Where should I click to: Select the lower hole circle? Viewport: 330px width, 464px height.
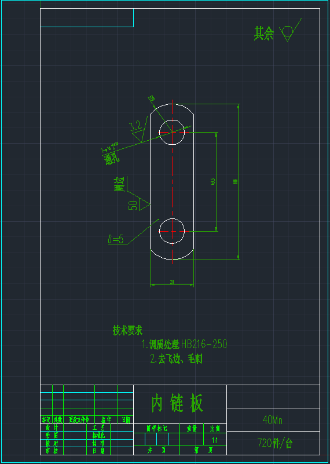pyautogui.click(x=172, y=231)
